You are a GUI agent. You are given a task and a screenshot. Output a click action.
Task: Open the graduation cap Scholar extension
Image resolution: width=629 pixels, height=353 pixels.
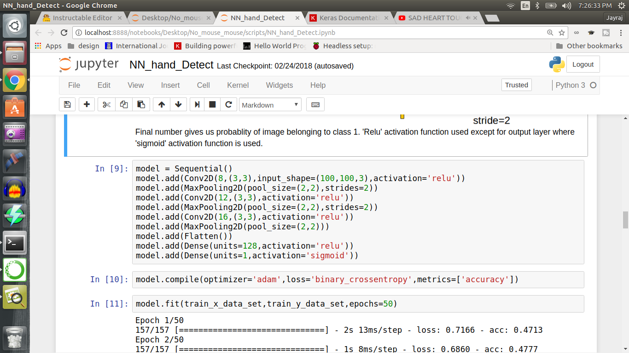[x=591, y=33]
